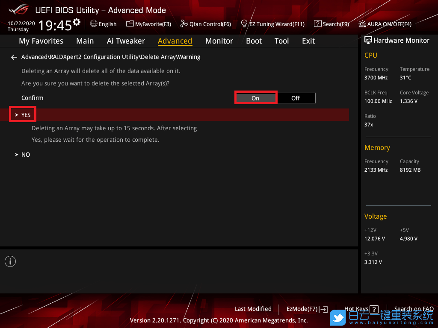Toggle AURA ON/OFF(F4) lighting icon

(x=362, y=24)
